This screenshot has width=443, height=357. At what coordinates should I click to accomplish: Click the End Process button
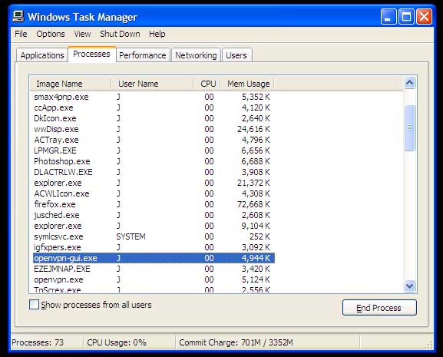click(x=379, y=308)
